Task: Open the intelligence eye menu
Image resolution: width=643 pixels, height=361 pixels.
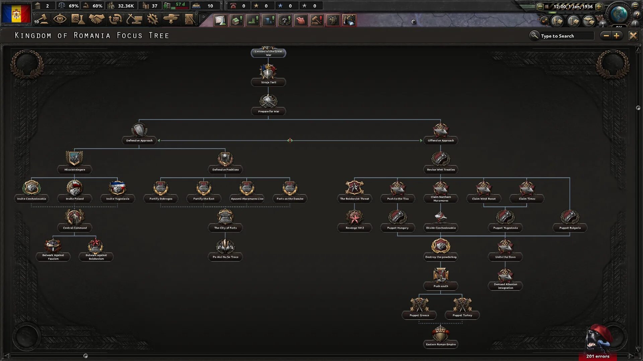Action: pos(60,19)
